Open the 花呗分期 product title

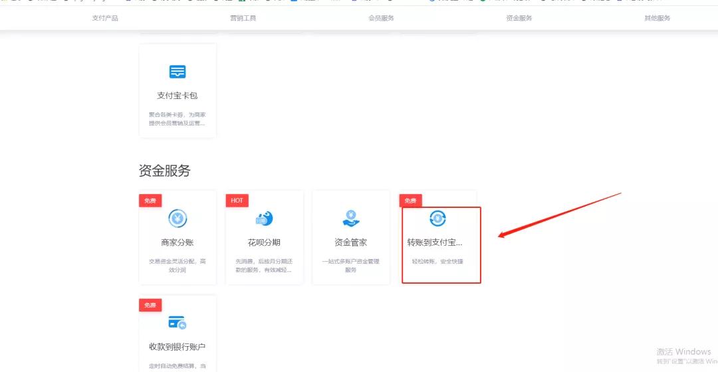click(264, 242)
